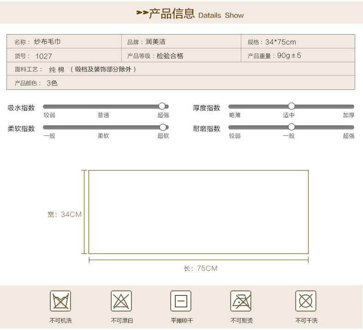Click the 产品信息 heading
Image resolution: width=363 pixels, height=330 pixels.
[x=172, y=13]
